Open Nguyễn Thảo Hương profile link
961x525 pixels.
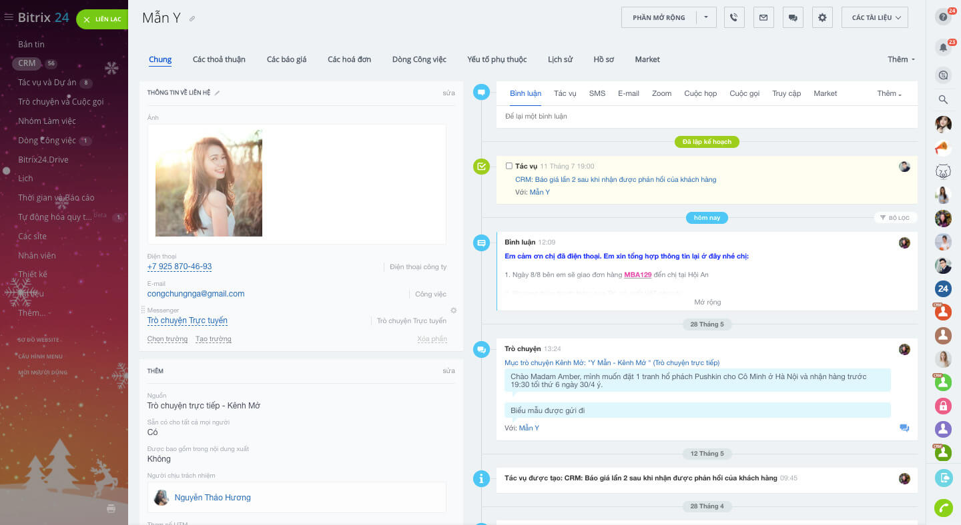(x=213, y=497)
